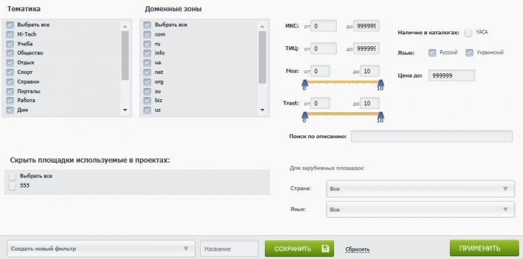Toggle the uz domain zone checkbox
The width and height of the screenshot is (523, 259).
click(147, 110)
